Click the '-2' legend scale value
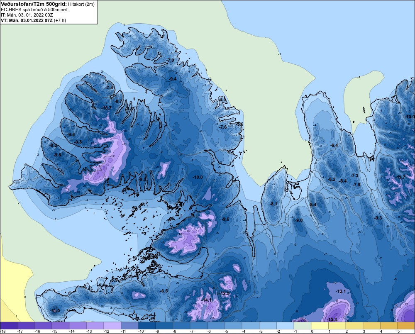 278,332
